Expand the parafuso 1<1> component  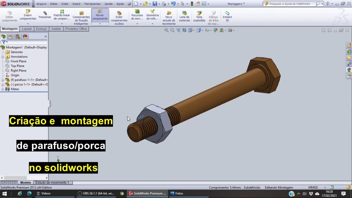click(3, 80)
